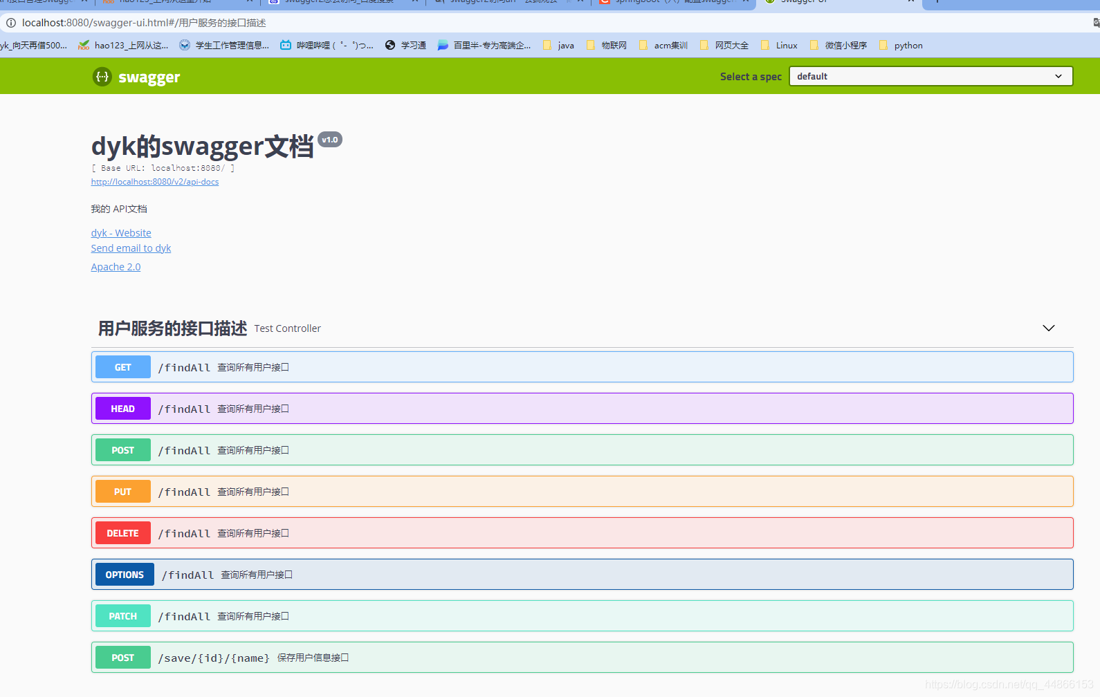Image resolution: width=1100 pixels, height=697 pixels.
Task: Click the 用户服务的接口描述 tag title
Action: click(x=172, y=328)
